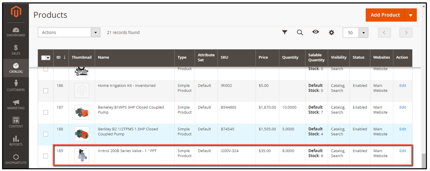The height and width of the screenshot is (171, 430).
Task: Open the default view eye icon
Action: point(316,32)
